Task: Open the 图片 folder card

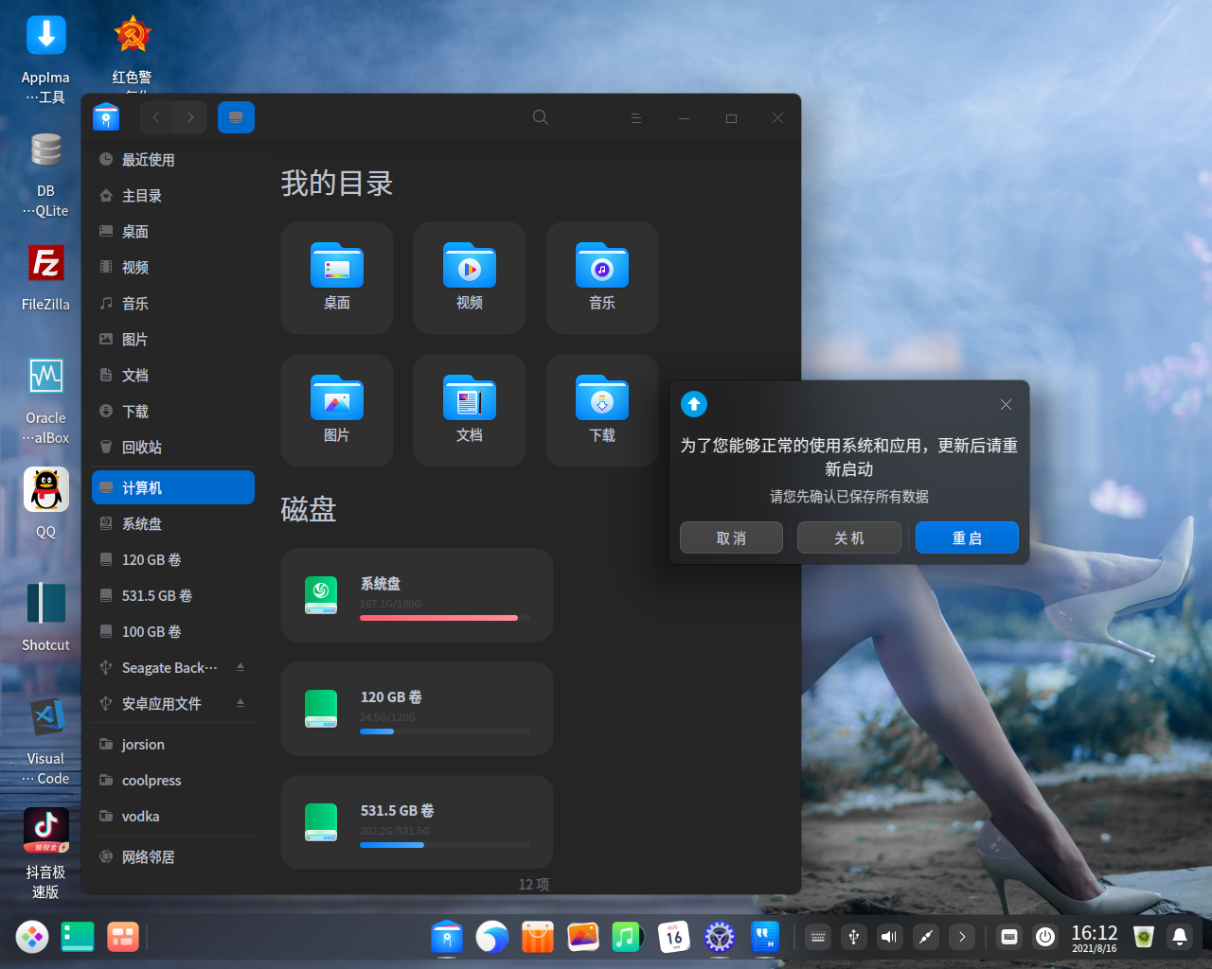Action: pyautogui.click(x=337, y=411)
